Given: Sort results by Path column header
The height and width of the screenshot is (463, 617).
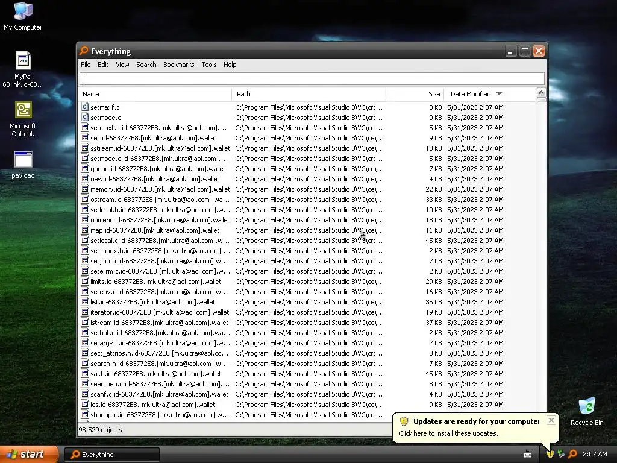Looking at the screenshot, I should click(x=309, y=94).
